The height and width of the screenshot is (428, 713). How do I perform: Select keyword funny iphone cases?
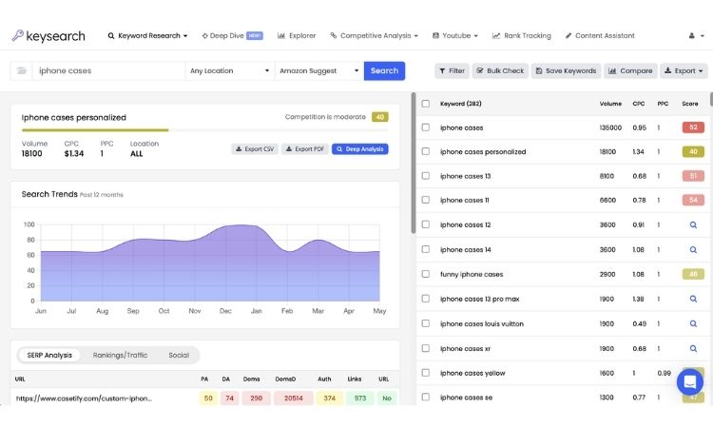[472, 274]
